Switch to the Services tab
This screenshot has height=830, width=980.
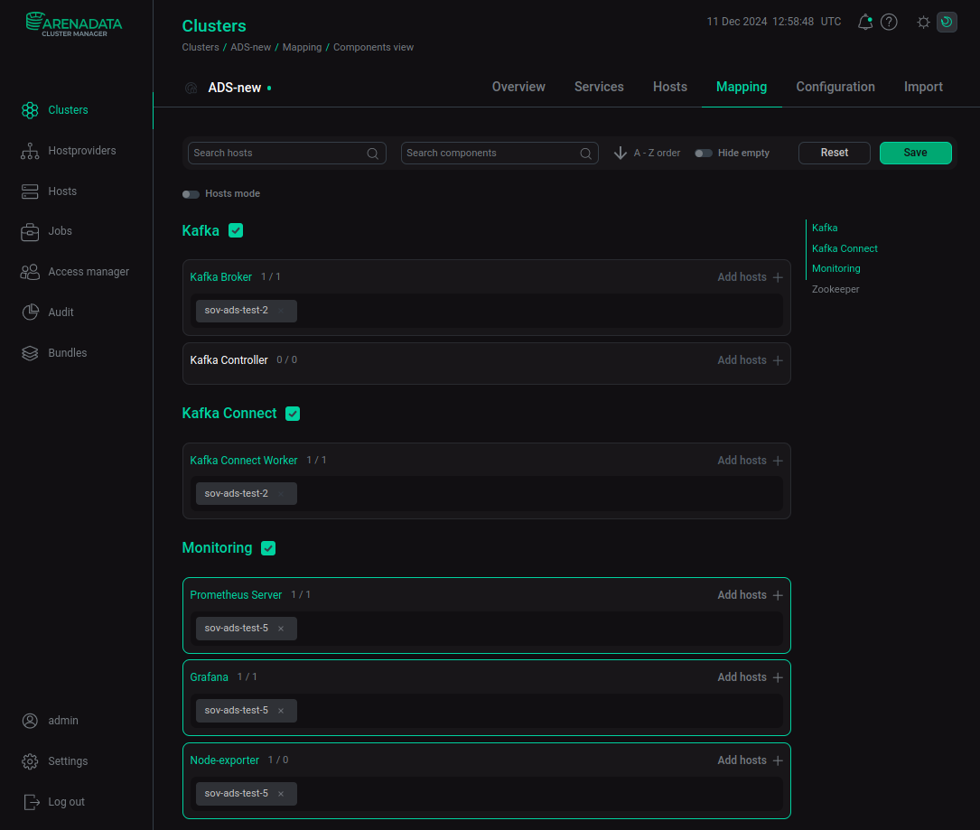[599, 87]
